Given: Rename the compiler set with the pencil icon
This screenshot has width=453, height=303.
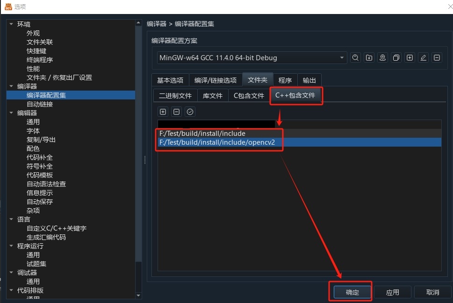Looking at the screenshot, I should (x=423, y=57).
